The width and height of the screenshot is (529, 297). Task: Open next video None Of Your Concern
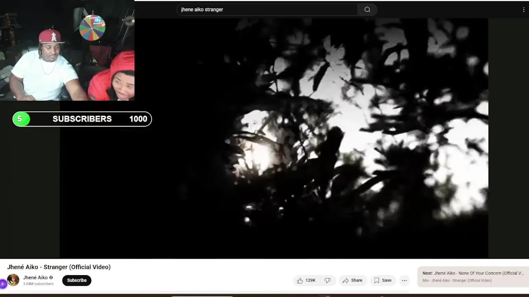coord(473,277)
